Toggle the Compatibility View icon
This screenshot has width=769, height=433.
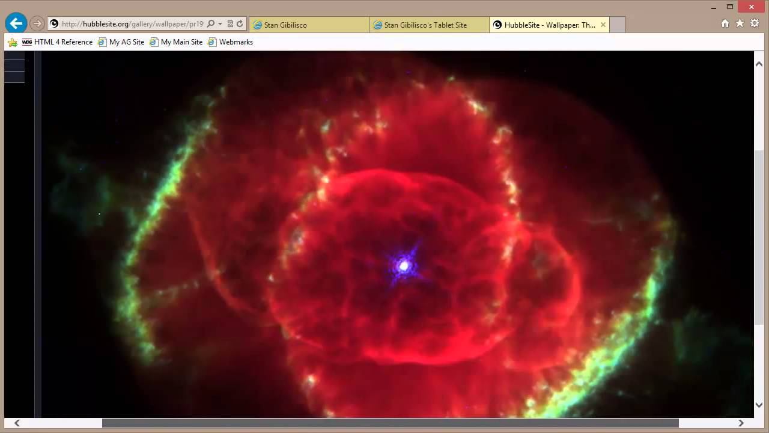coord(230,24)
